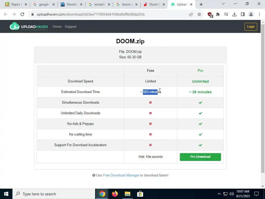The width and height of the screenshot is (265, 199).
Task: Click the Pro column header
Action: [x=201, y=70]
